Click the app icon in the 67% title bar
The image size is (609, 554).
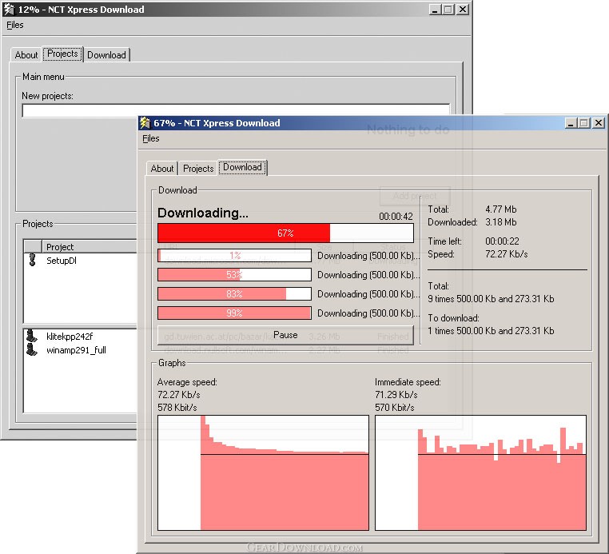145,123
